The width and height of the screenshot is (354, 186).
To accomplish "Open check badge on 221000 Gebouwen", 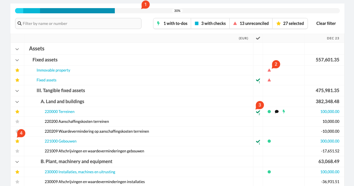I will pos(258,142).
